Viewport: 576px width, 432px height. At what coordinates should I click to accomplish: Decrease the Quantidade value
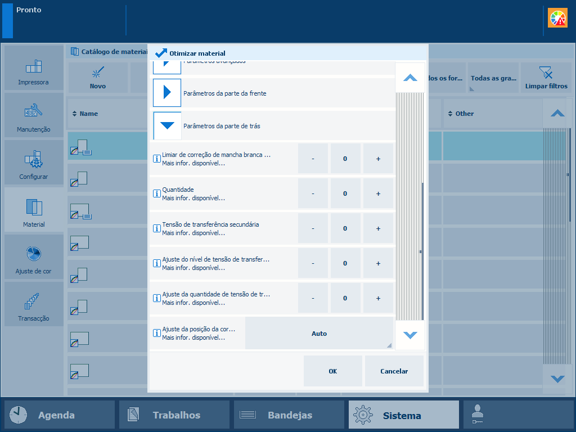pyautogui.click(x=313, y=193)
